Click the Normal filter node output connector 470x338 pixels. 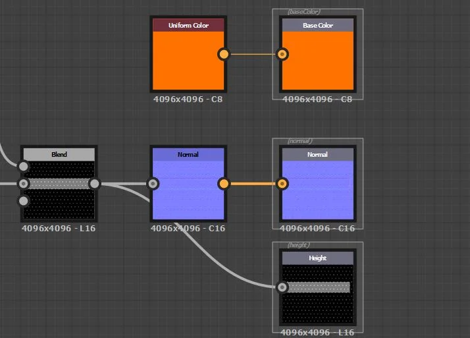click(224, 184)
